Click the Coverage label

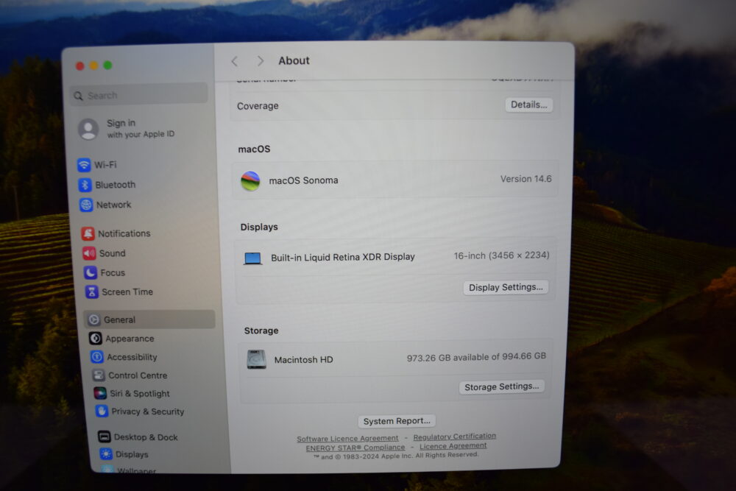[x=258, y=106]
